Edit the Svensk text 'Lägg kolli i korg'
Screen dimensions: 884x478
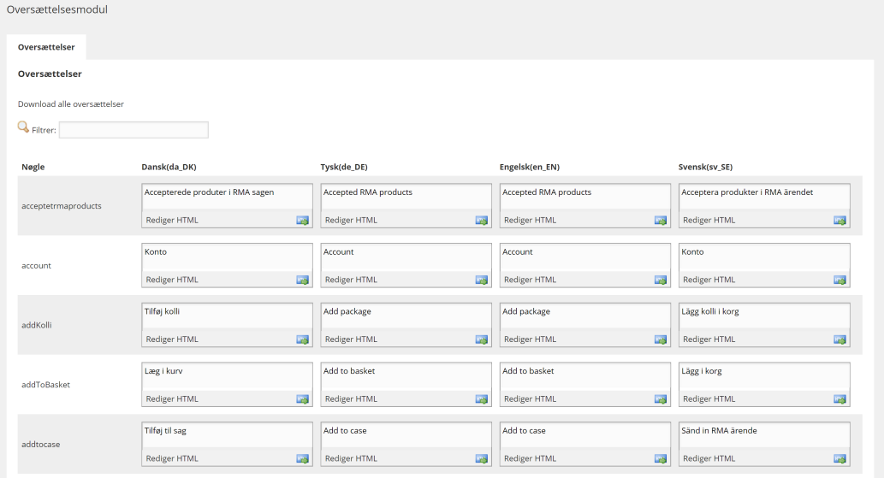(764, 316)
